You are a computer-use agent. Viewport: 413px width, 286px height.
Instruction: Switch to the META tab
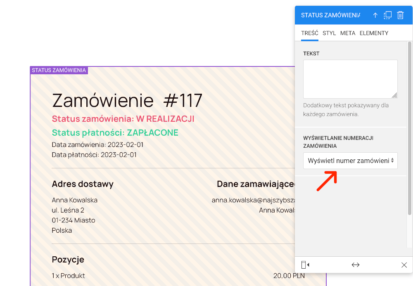(x=348, y=33)
